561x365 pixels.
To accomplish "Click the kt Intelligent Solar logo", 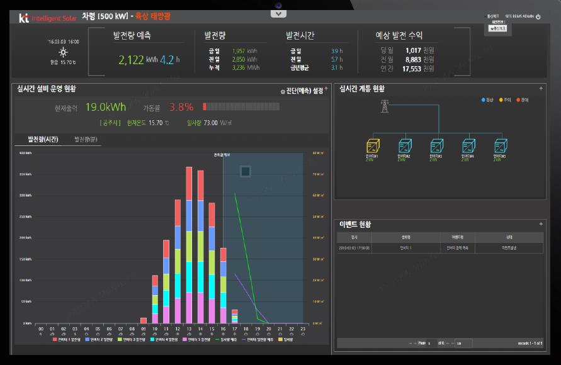I will point(48,18).
